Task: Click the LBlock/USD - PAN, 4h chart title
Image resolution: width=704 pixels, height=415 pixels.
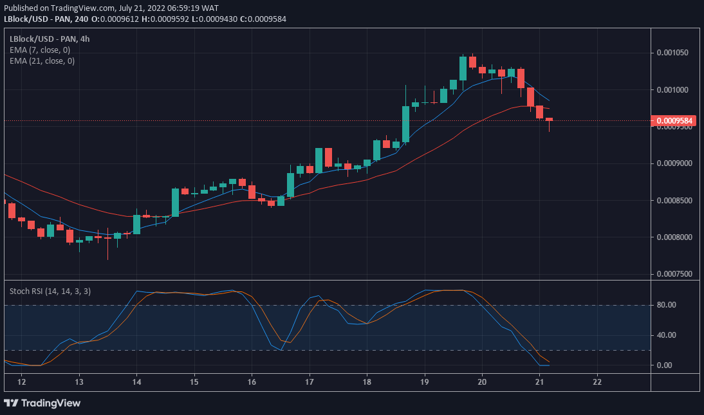Action: (50, 39)
